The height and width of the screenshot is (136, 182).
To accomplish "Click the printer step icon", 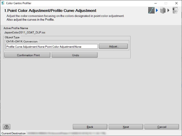I will pyautogui.click(x=163, y=10).
